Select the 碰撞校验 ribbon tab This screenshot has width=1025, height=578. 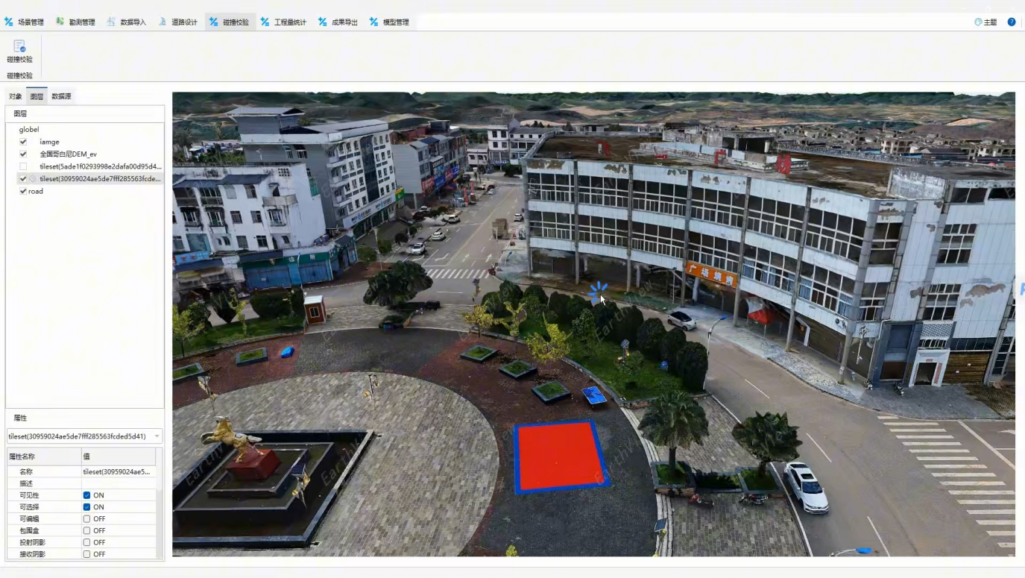tap(230, 22)
